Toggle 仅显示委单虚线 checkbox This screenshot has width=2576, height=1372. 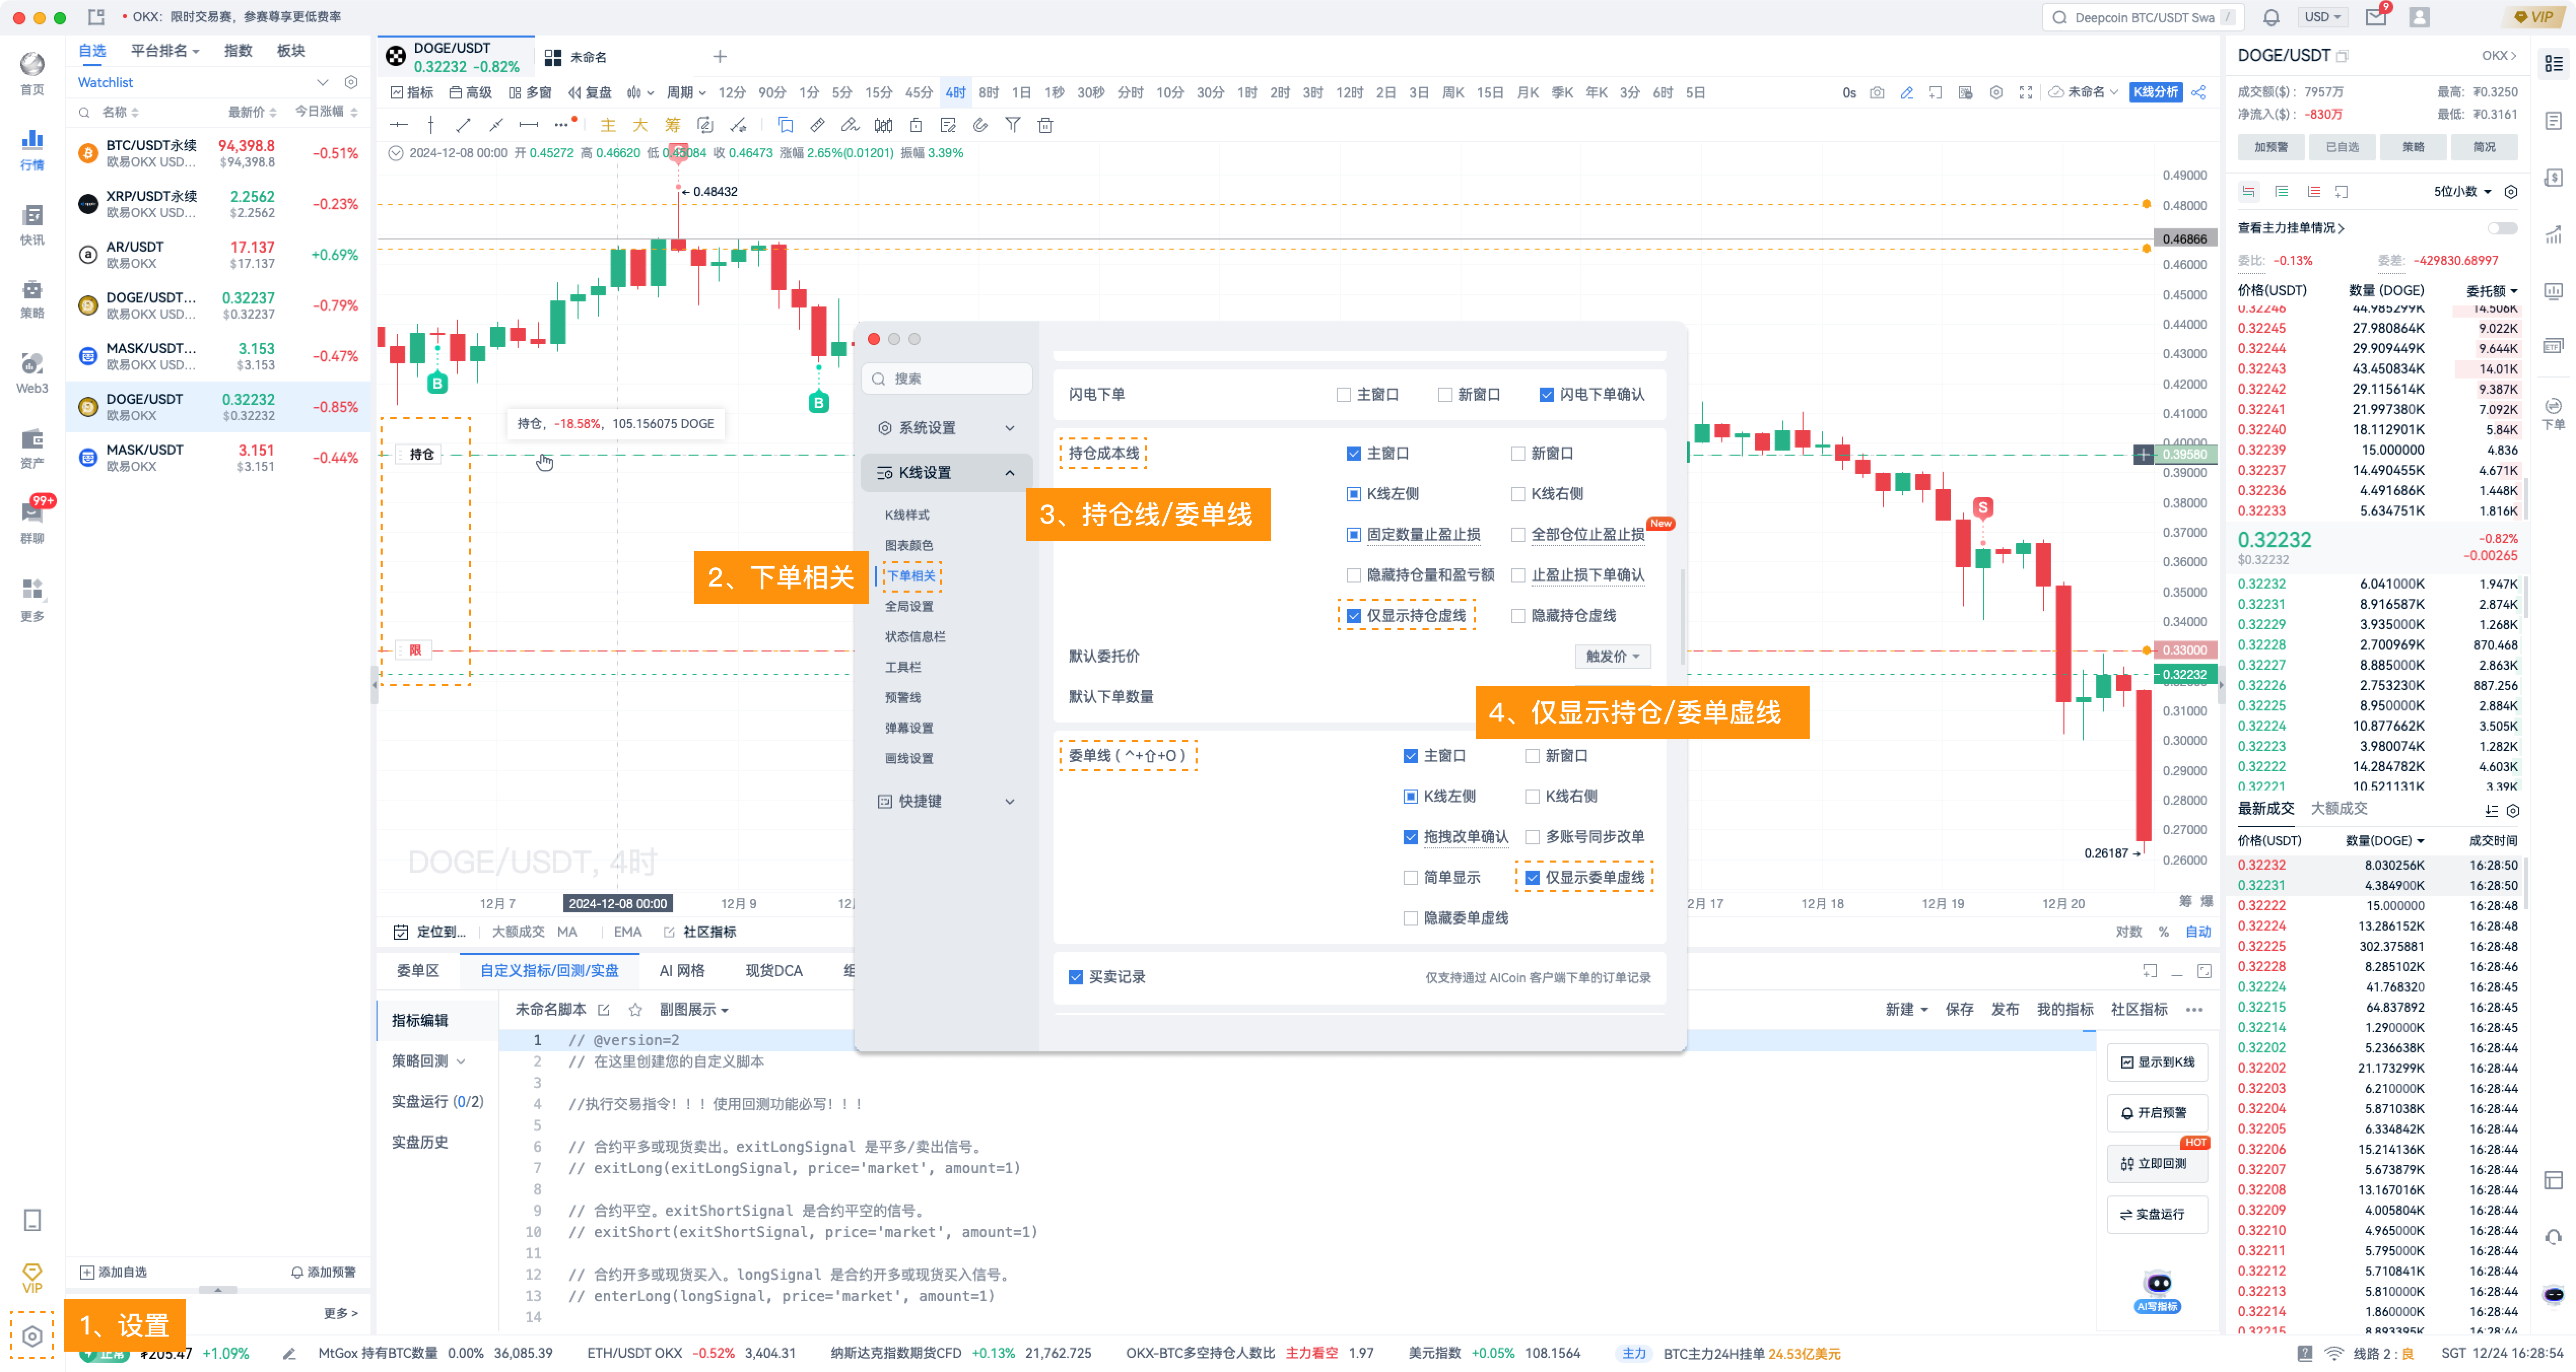[x=1532, y=878]
